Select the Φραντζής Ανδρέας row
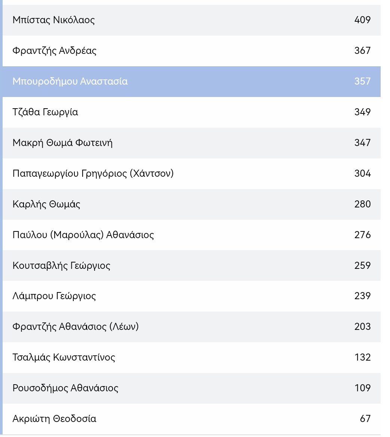Viewport: 390px width, 437px height. pos(54,51)
